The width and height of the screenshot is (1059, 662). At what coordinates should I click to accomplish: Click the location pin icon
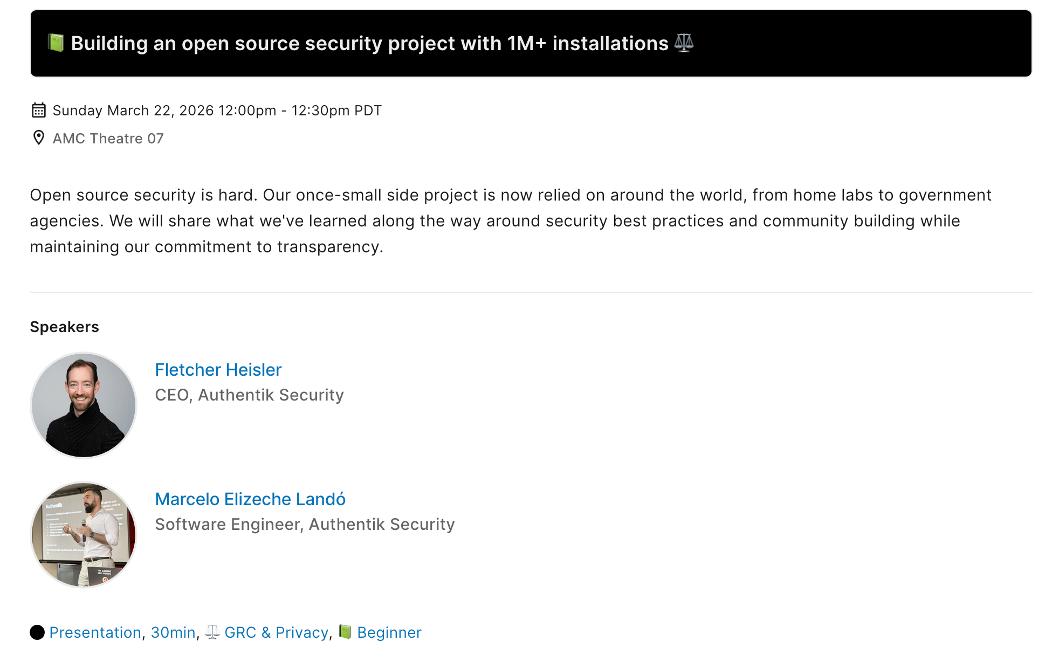pyautogui.click(x=38, y=138)
